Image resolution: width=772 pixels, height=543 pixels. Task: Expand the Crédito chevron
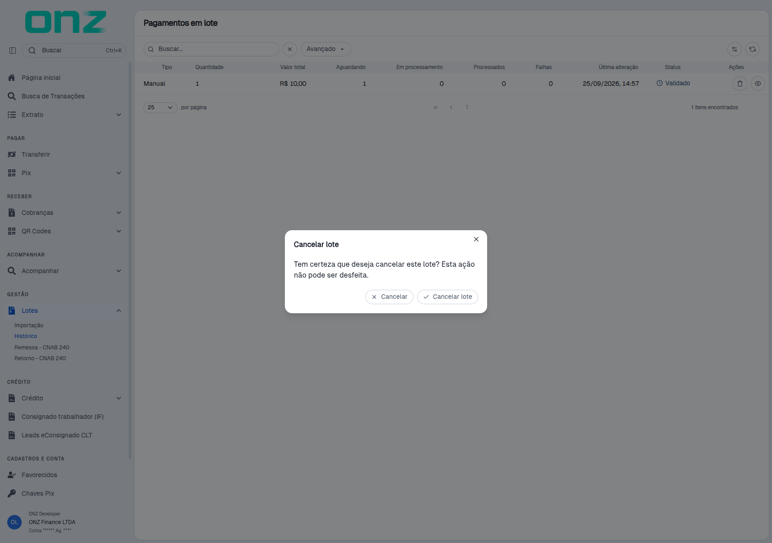point(119,398)
